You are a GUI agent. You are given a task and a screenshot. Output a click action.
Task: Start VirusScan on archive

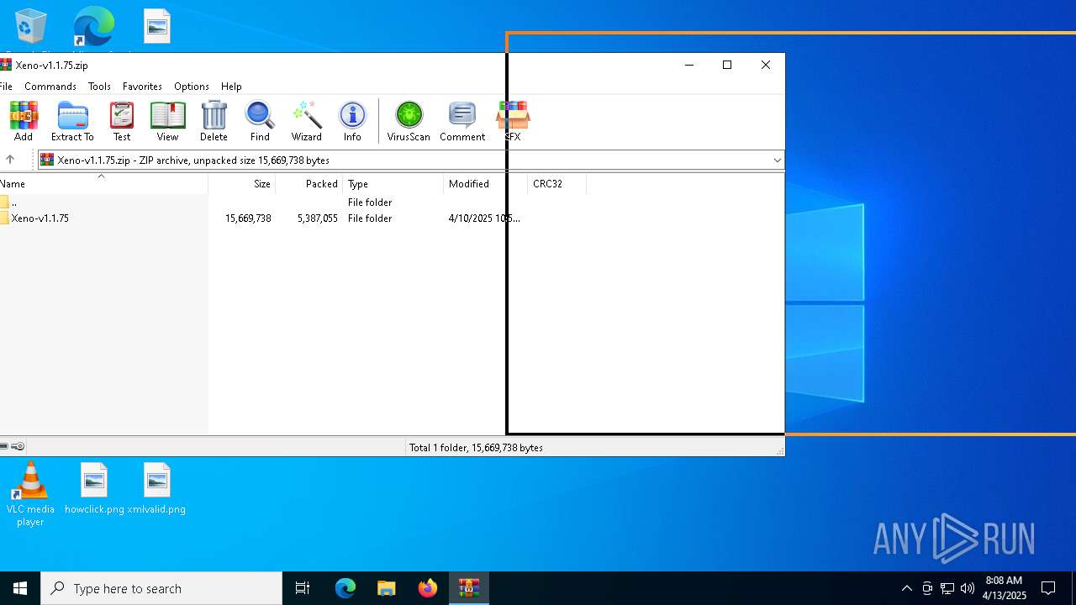coord(409,121)
